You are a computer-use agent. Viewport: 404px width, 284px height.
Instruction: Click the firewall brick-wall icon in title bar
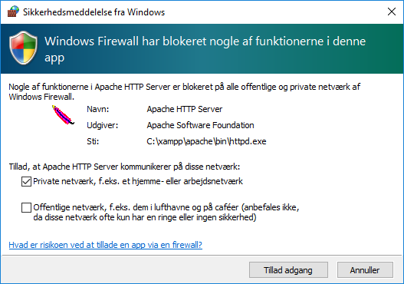13,12
